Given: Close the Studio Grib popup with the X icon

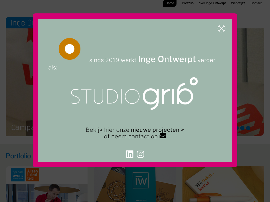Looking at the screenshot, I should pos(221,28).
